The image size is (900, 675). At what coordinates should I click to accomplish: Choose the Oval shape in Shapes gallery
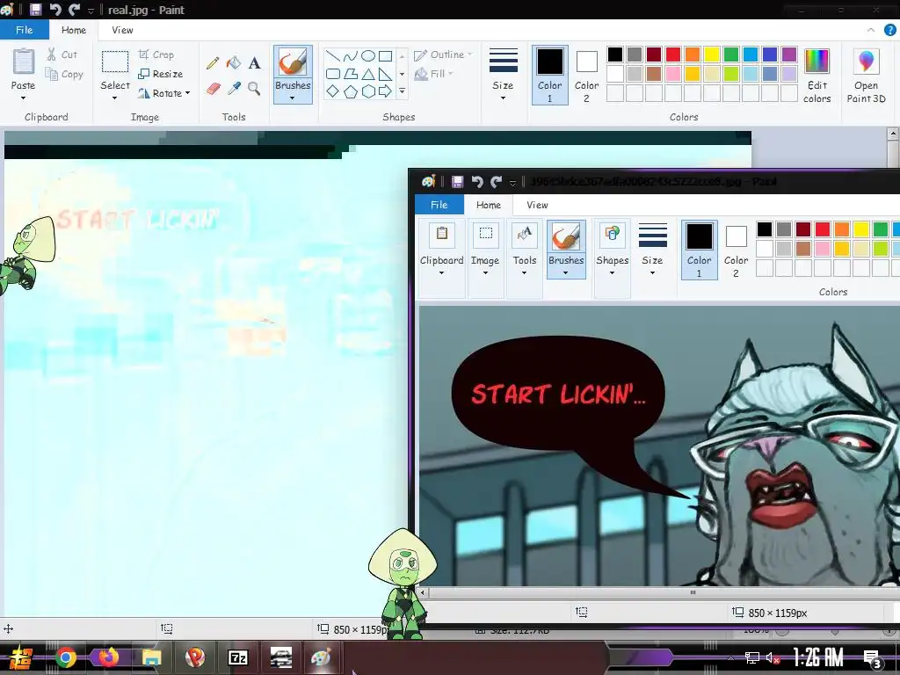coord(368,55)
